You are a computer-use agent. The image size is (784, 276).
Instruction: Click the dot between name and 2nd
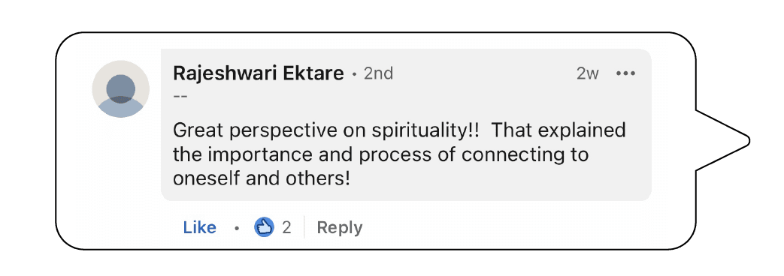[x=354, y=75]
